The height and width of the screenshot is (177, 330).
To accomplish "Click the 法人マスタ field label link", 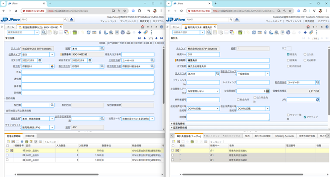I will pos(181,74).
